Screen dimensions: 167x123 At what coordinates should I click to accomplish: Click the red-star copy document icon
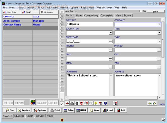tap(101, 103)
